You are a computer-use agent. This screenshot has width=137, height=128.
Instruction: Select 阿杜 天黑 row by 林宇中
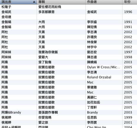[68, 47]
